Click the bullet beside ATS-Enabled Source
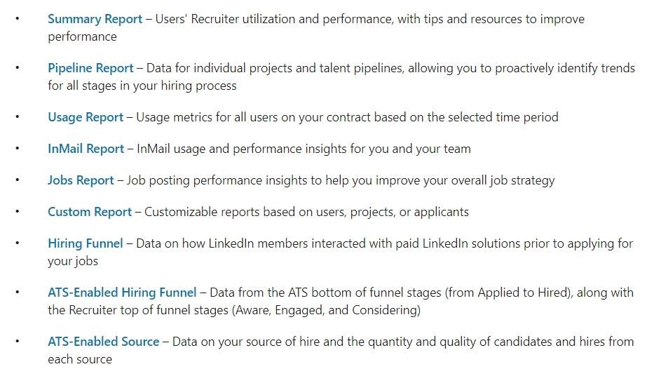 [x=18, y=342]
